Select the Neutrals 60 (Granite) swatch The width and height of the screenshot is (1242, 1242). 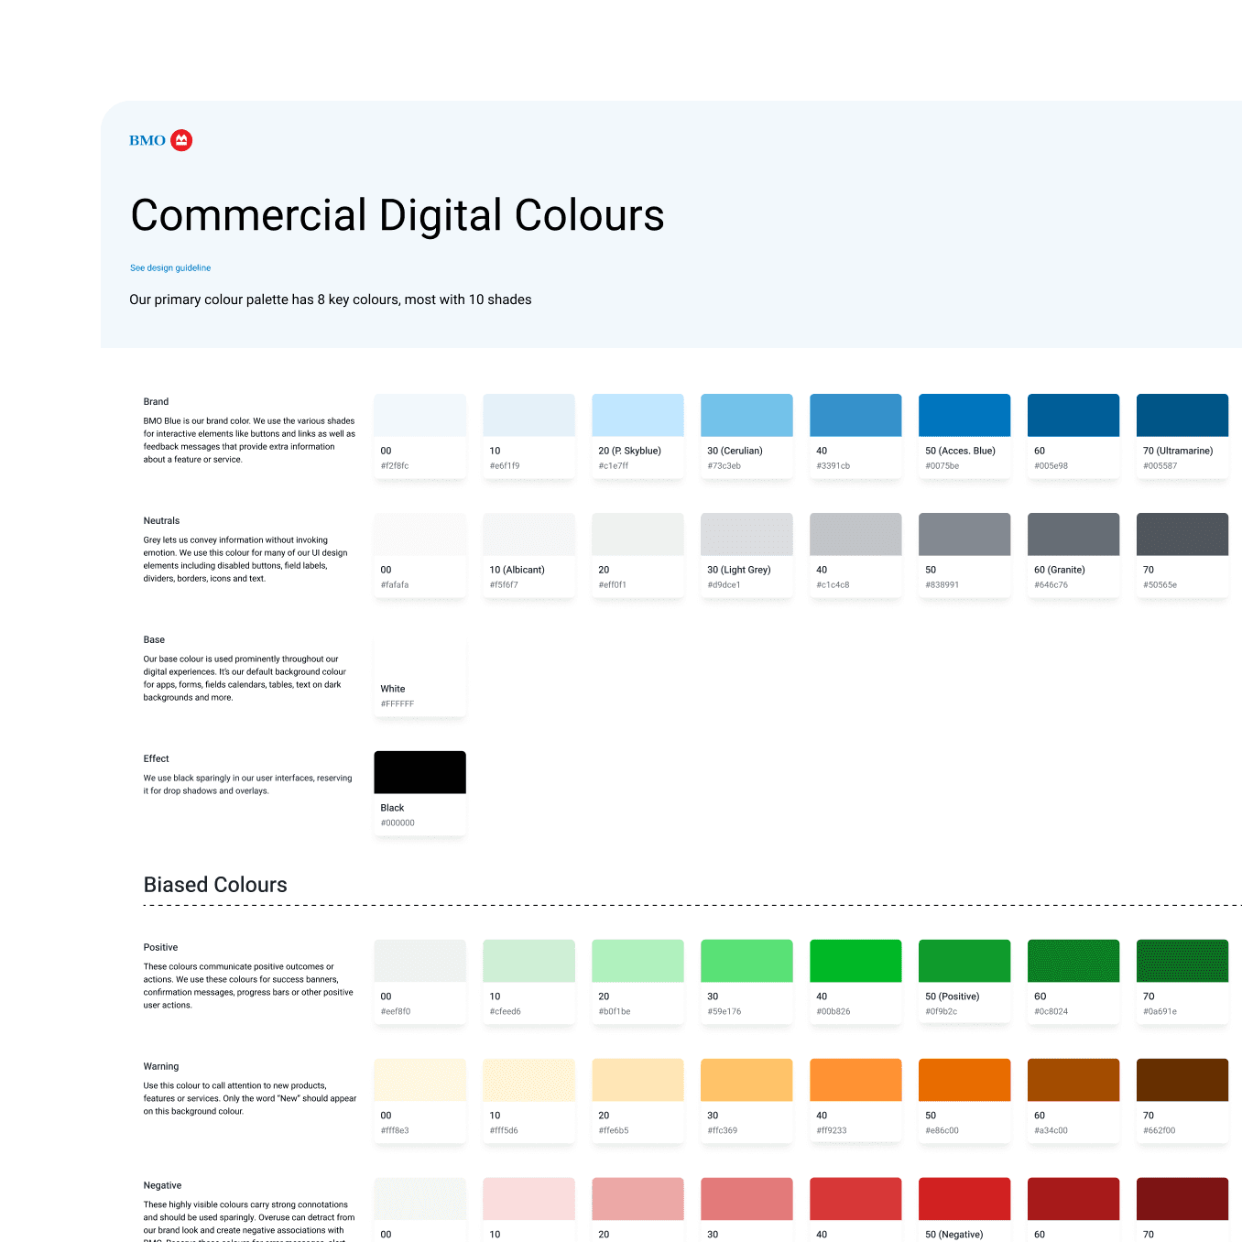point(1073,534)
